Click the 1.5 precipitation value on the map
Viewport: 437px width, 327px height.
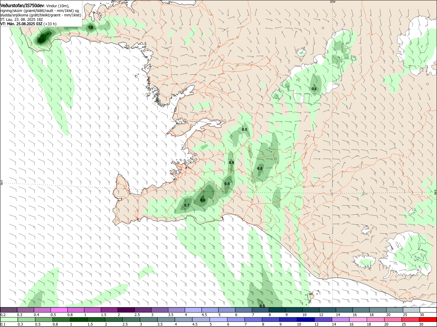pos(41,40)
